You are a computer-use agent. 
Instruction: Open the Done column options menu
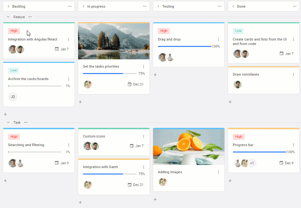(295, 6)
